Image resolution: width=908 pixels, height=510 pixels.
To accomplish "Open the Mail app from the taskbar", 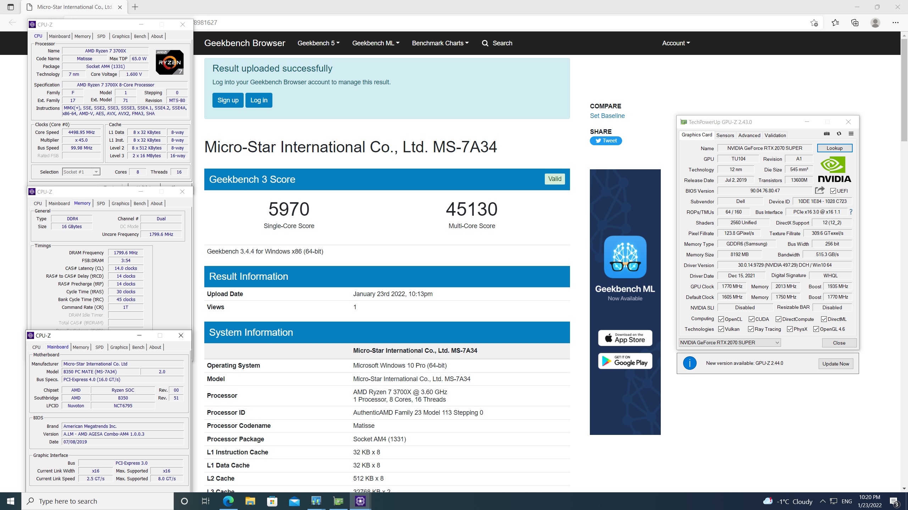I will coord(294,501).
